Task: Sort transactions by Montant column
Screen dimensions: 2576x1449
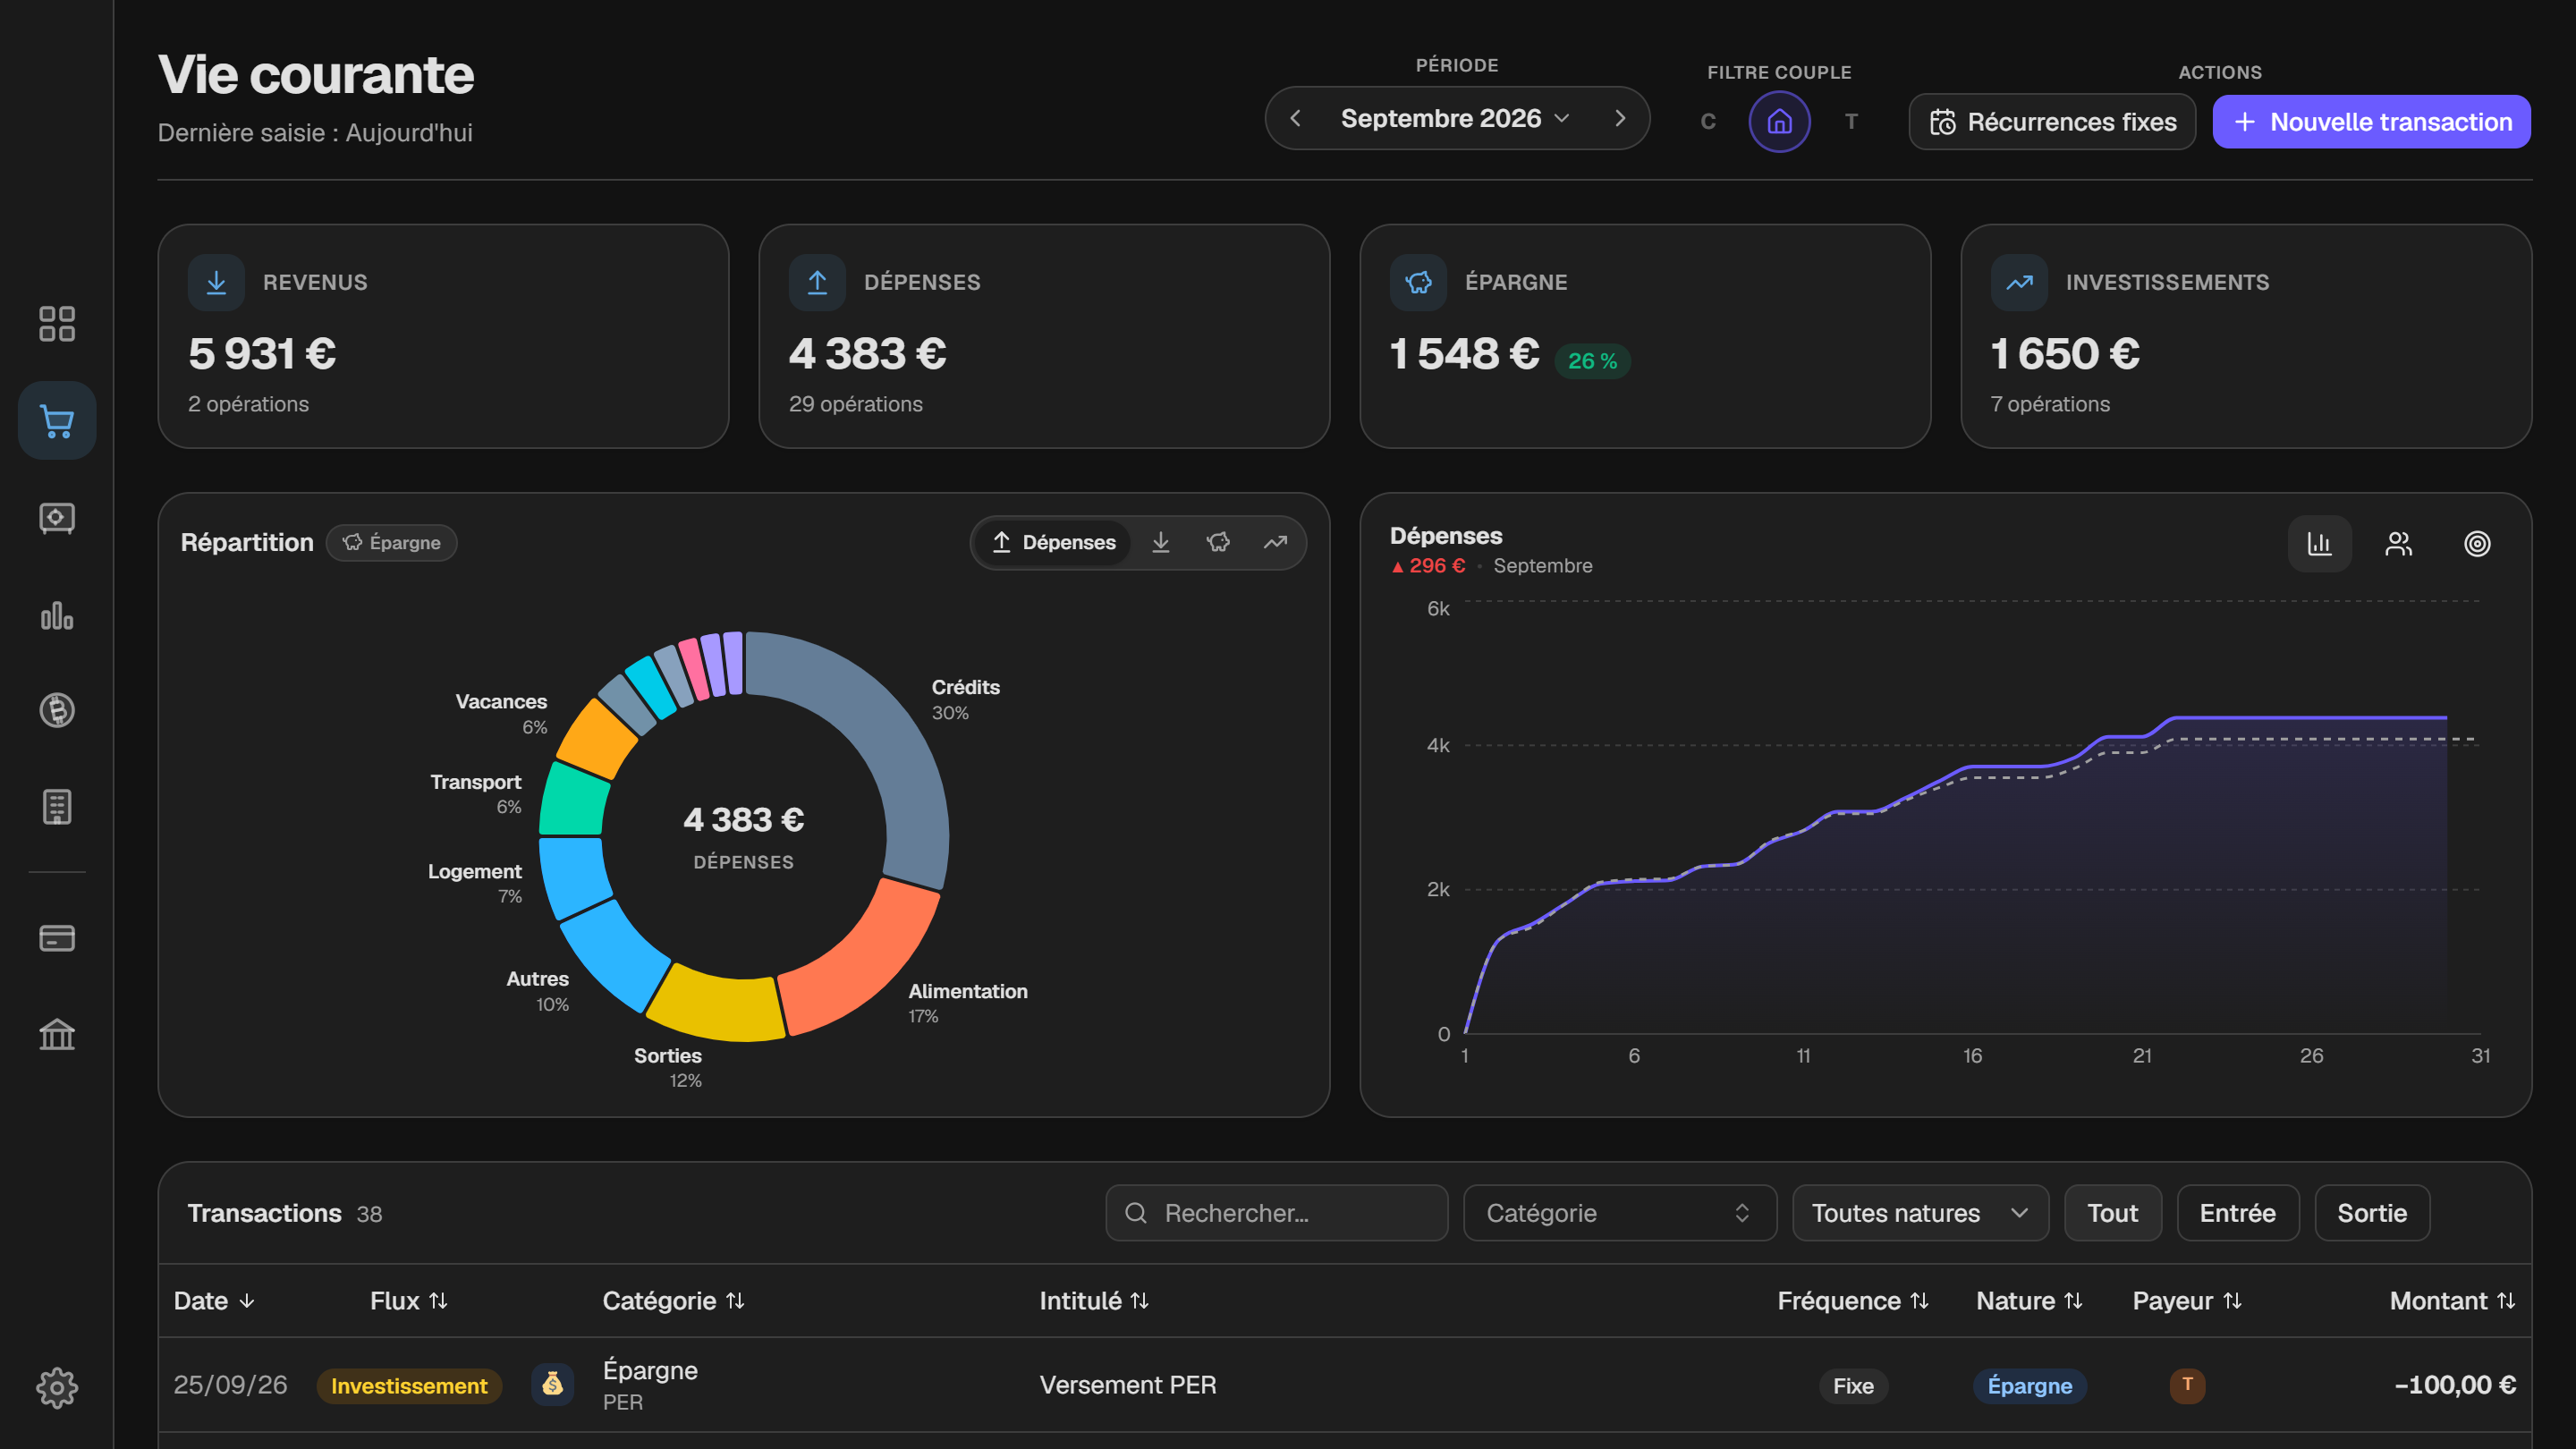Action: [x=2452, y=1301]
